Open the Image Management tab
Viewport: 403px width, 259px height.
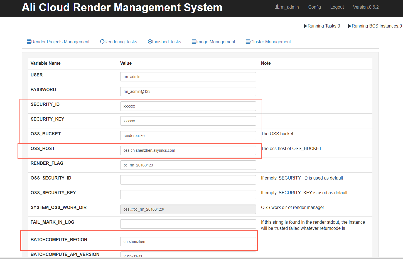click(216, 42)
